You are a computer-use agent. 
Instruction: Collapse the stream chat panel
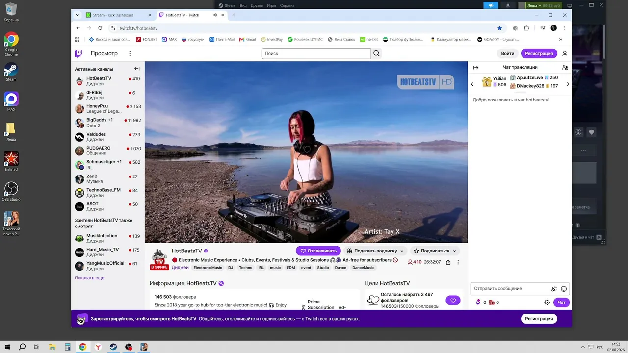(x=475, y=67)
